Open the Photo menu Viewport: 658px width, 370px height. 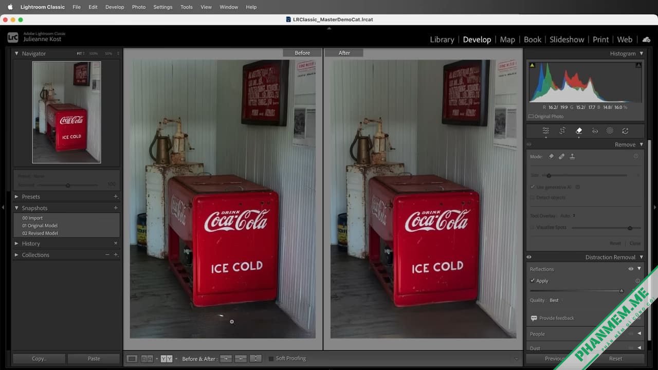(139, 7)
